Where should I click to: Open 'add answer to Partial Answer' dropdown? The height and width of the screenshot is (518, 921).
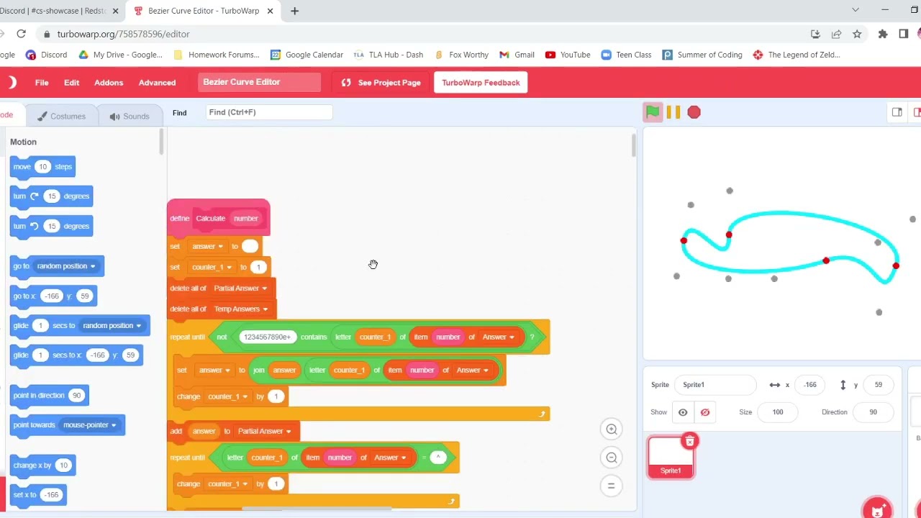289,432
